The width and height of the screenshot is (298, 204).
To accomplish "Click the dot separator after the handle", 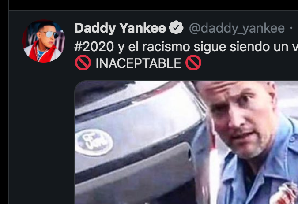I will pos(291,28).
